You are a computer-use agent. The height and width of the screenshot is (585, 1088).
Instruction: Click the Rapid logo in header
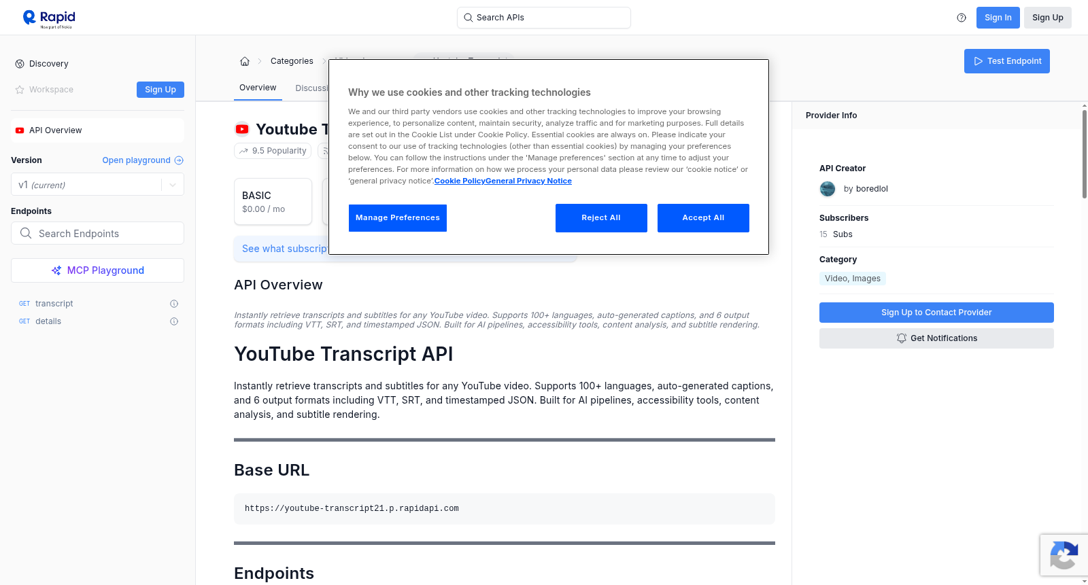coord(49,18)
